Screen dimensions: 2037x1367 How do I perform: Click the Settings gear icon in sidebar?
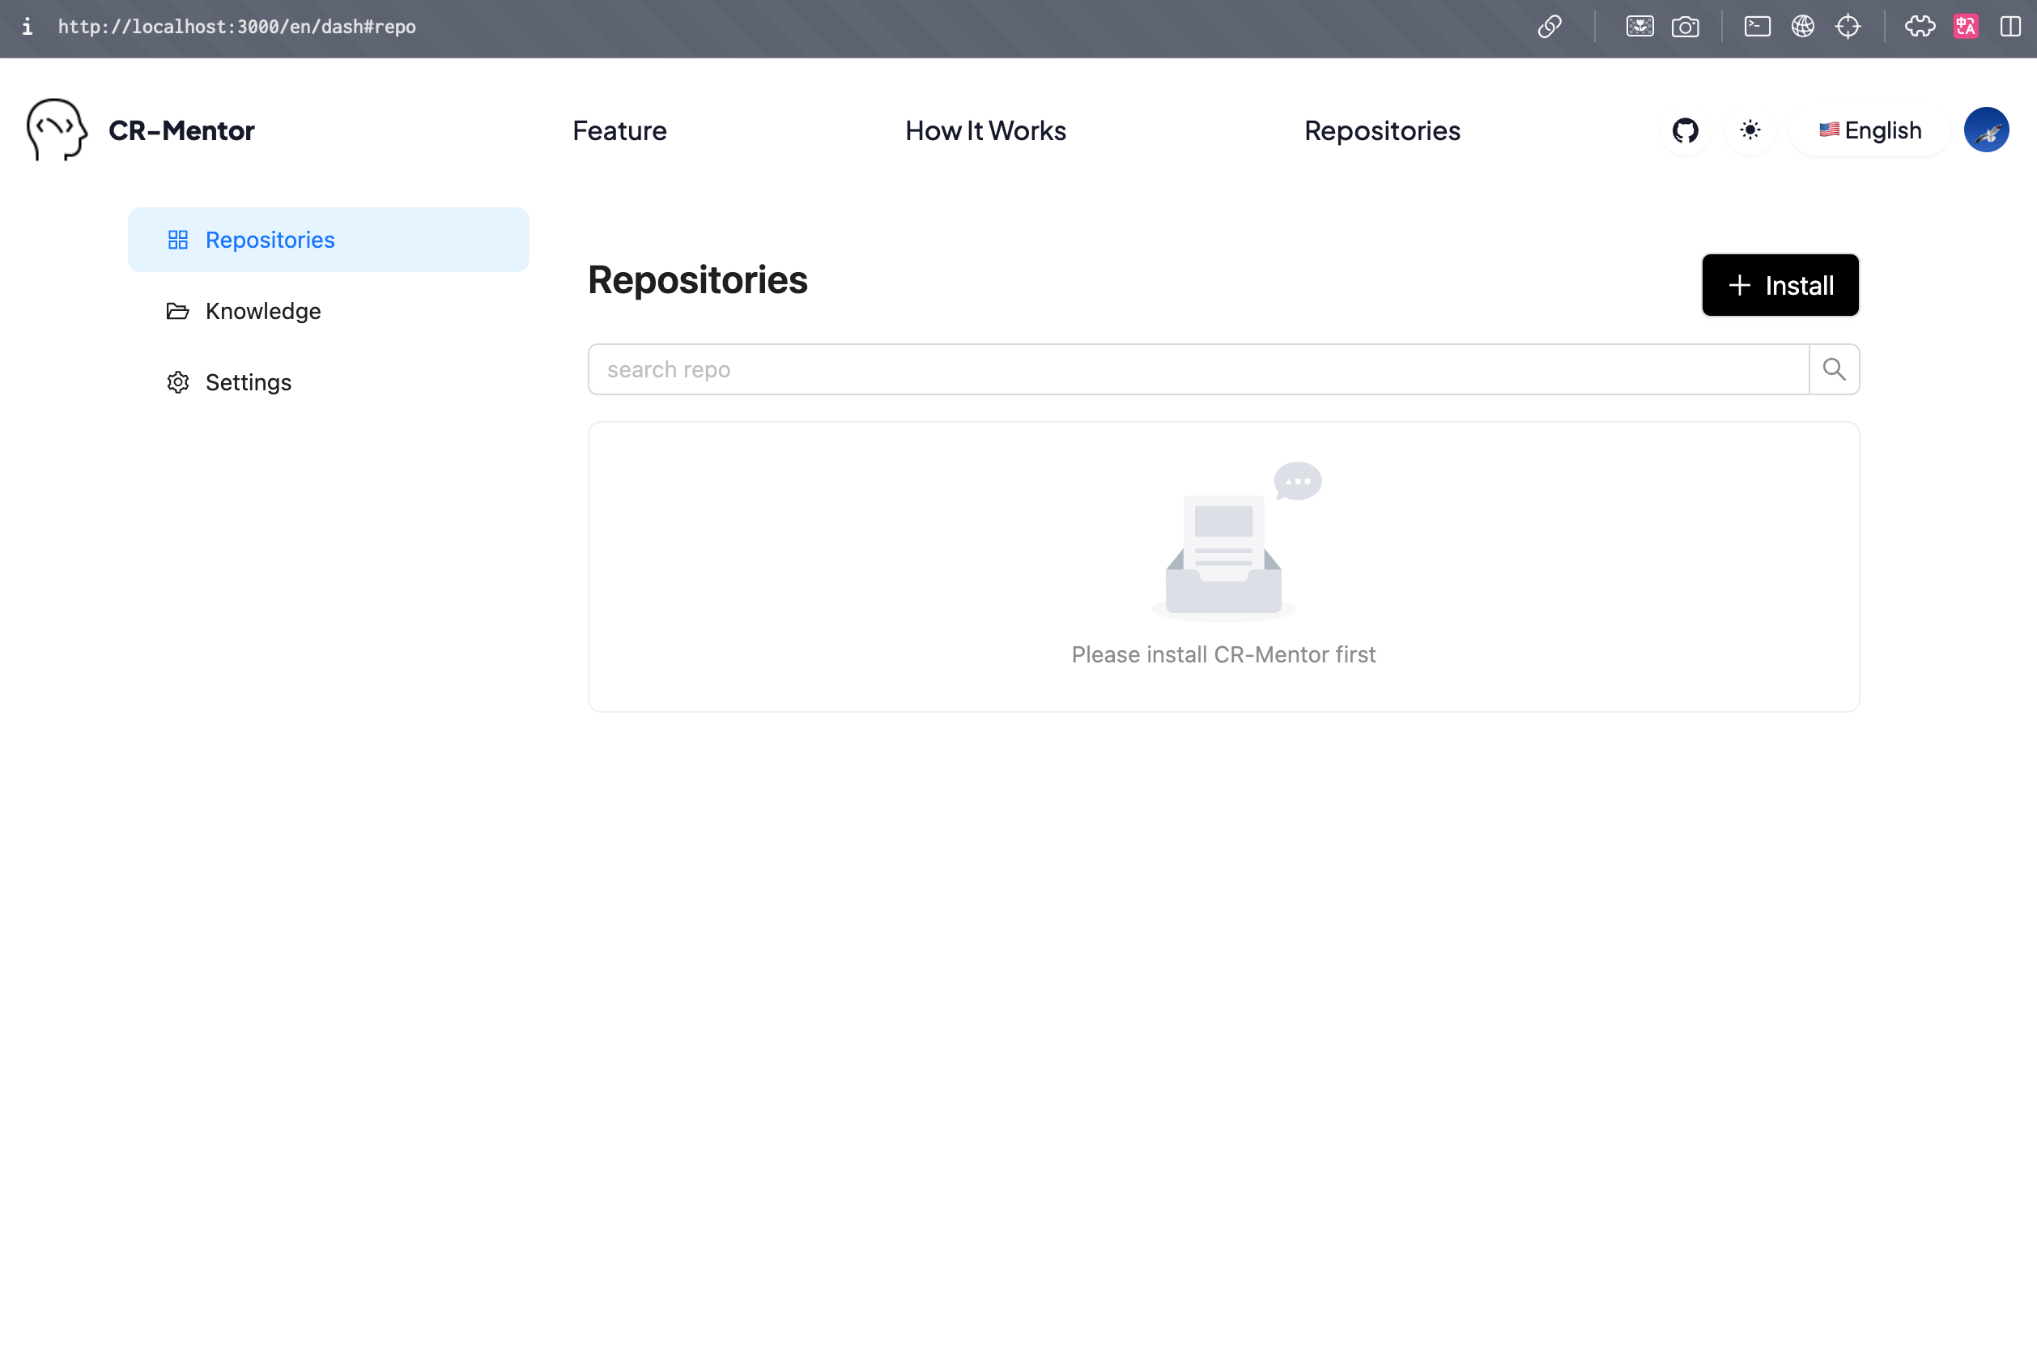click(178, 381)
